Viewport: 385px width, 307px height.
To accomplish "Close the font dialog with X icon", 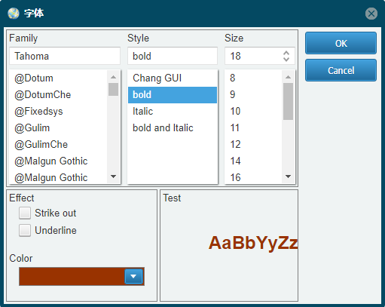I will tap(371, 14).
